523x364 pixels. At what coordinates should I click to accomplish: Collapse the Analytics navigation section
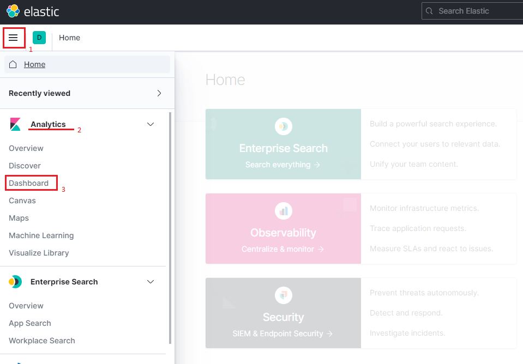coord(151,124)
